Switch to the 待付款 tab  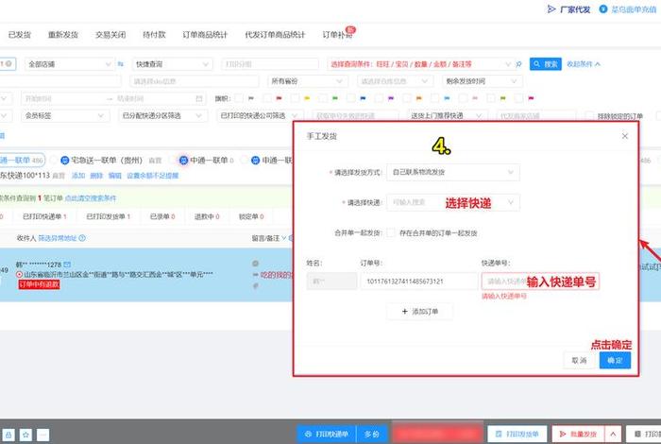[154, 35]
